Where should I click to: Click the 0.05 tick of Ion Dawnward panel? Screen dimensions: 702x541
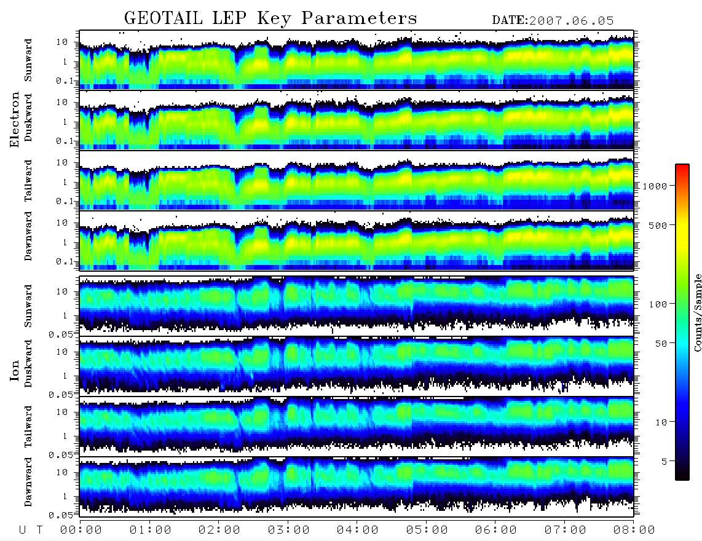(x=60, y=515)
